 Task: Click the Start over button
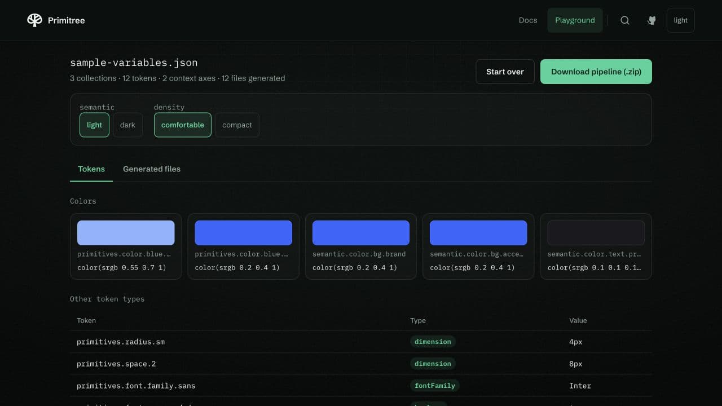[505, 72]
